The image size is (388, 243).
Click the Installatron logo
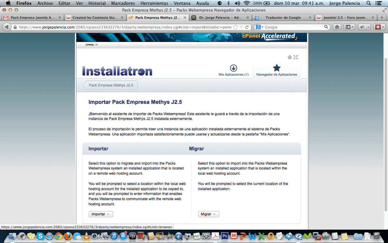[117, 71]
